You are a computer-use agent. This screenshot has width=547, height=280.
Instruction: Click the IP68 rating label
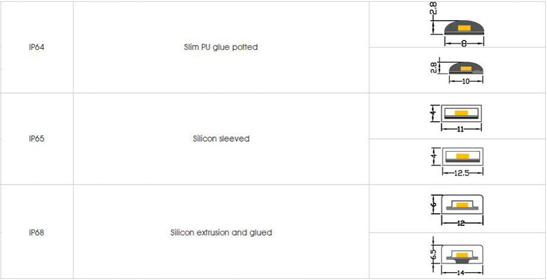coord(36,233)
